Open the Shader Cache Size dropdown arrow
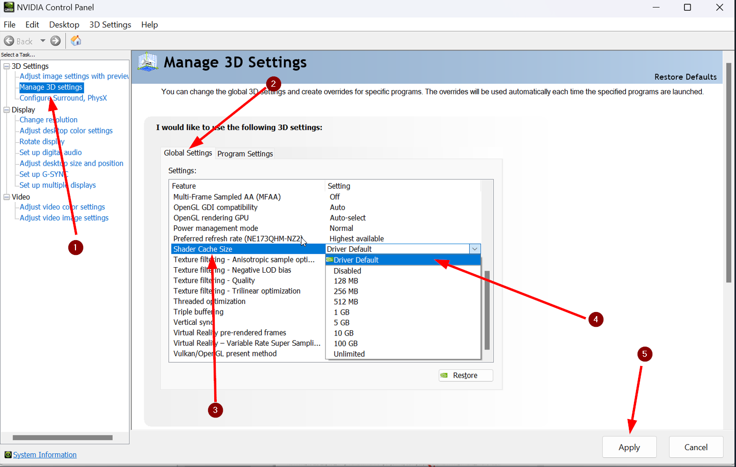Screen dimensions: 736x467 pyautogui.click(x=475, y=249)
